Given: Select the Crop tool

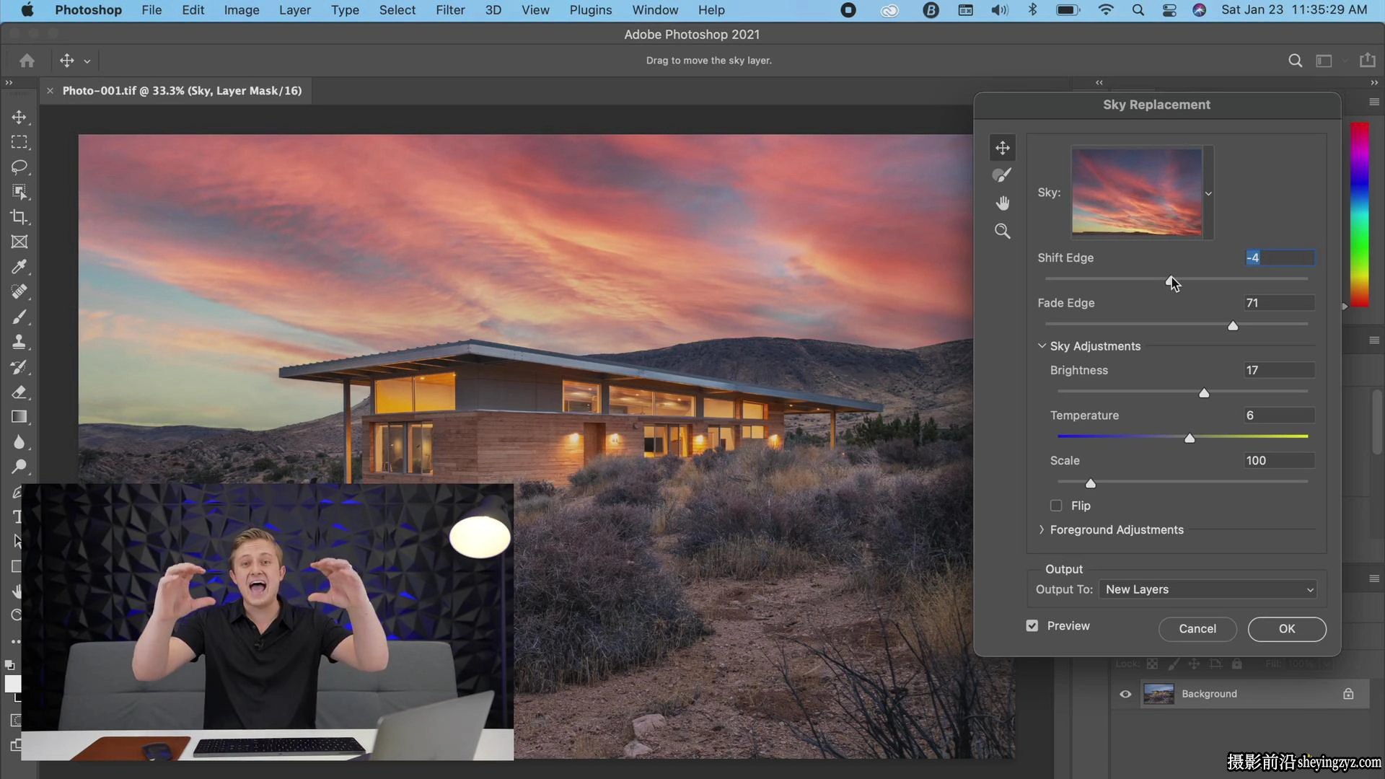Looking at the screenshot, I should 19,217.
